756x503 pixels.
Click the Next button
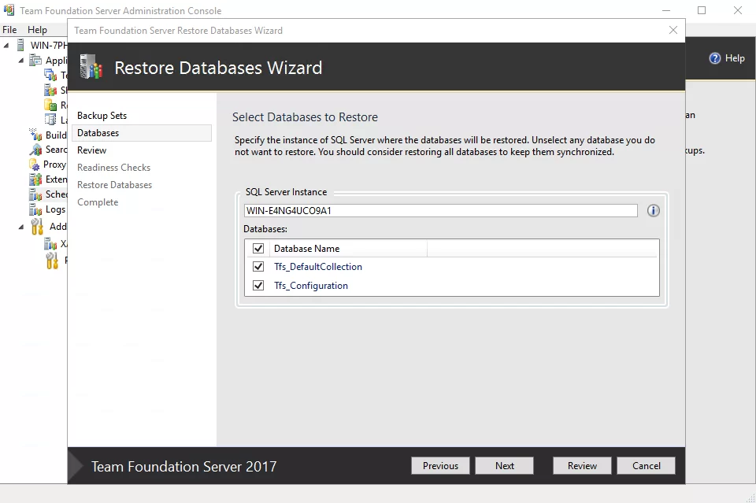(504, 466)
